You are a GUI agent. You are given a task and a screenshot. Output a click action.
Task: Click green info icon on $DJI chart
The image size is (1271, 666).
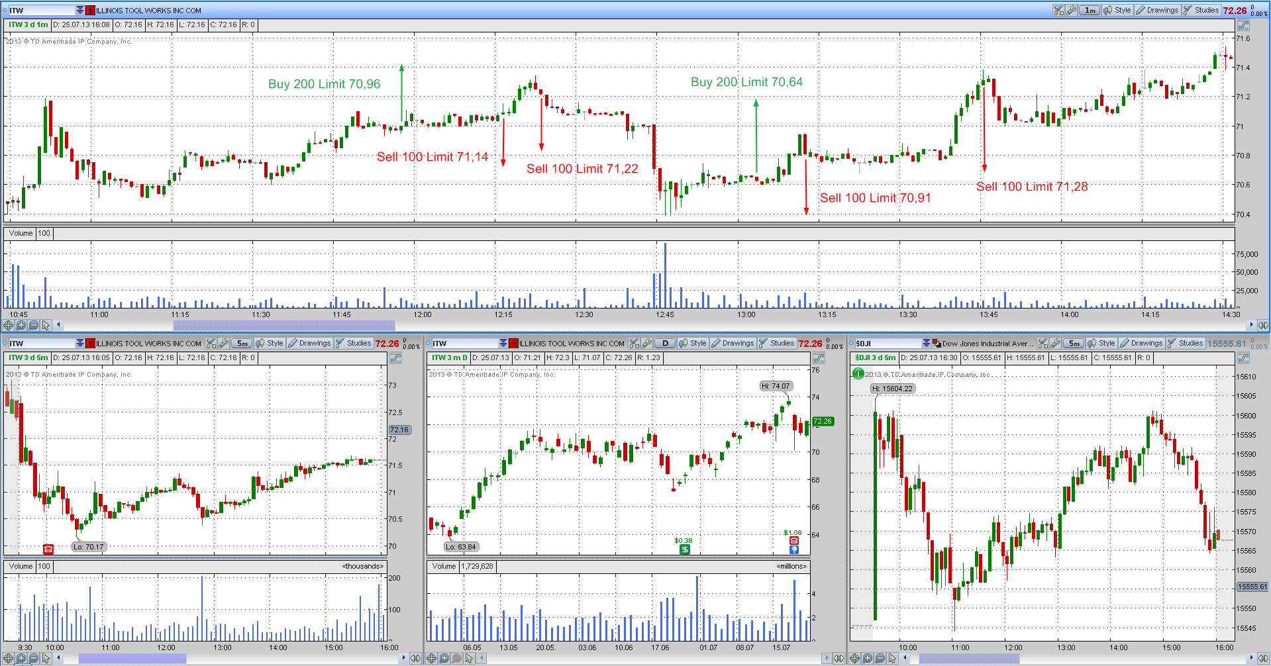tap(858, 373)
